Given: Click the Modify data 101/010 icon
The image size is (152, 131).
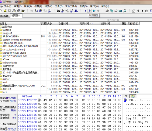Looking at the screenshot, I should (x=50, y=11).
